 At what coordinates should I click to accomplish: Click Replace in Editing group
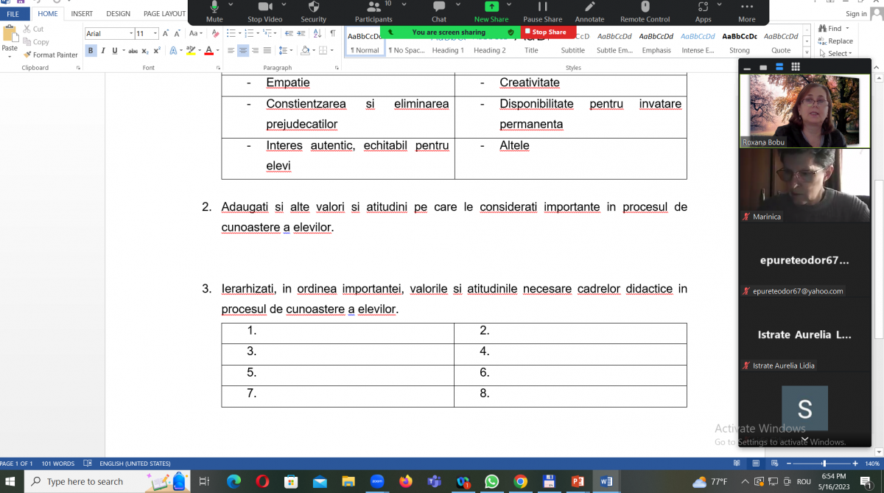pyautogui.click(x=835, y=41)
